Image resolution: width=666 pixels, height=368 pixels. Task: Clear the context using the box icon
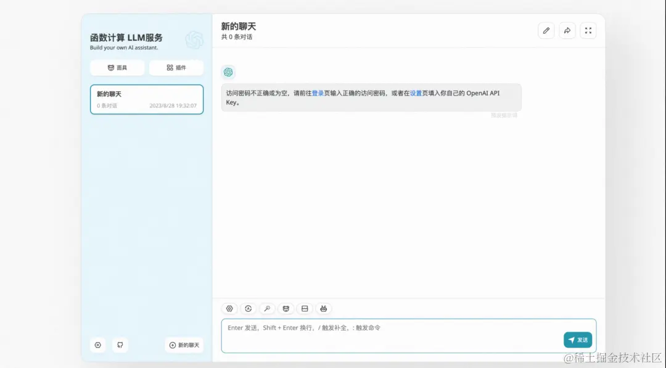point(305,308)
